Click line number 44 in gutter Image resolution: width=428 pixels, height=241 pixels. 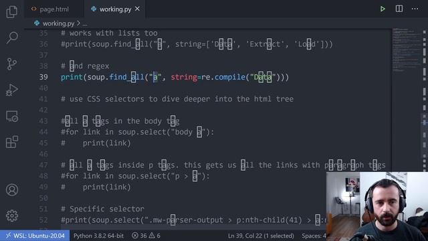[x=43, y=132]
